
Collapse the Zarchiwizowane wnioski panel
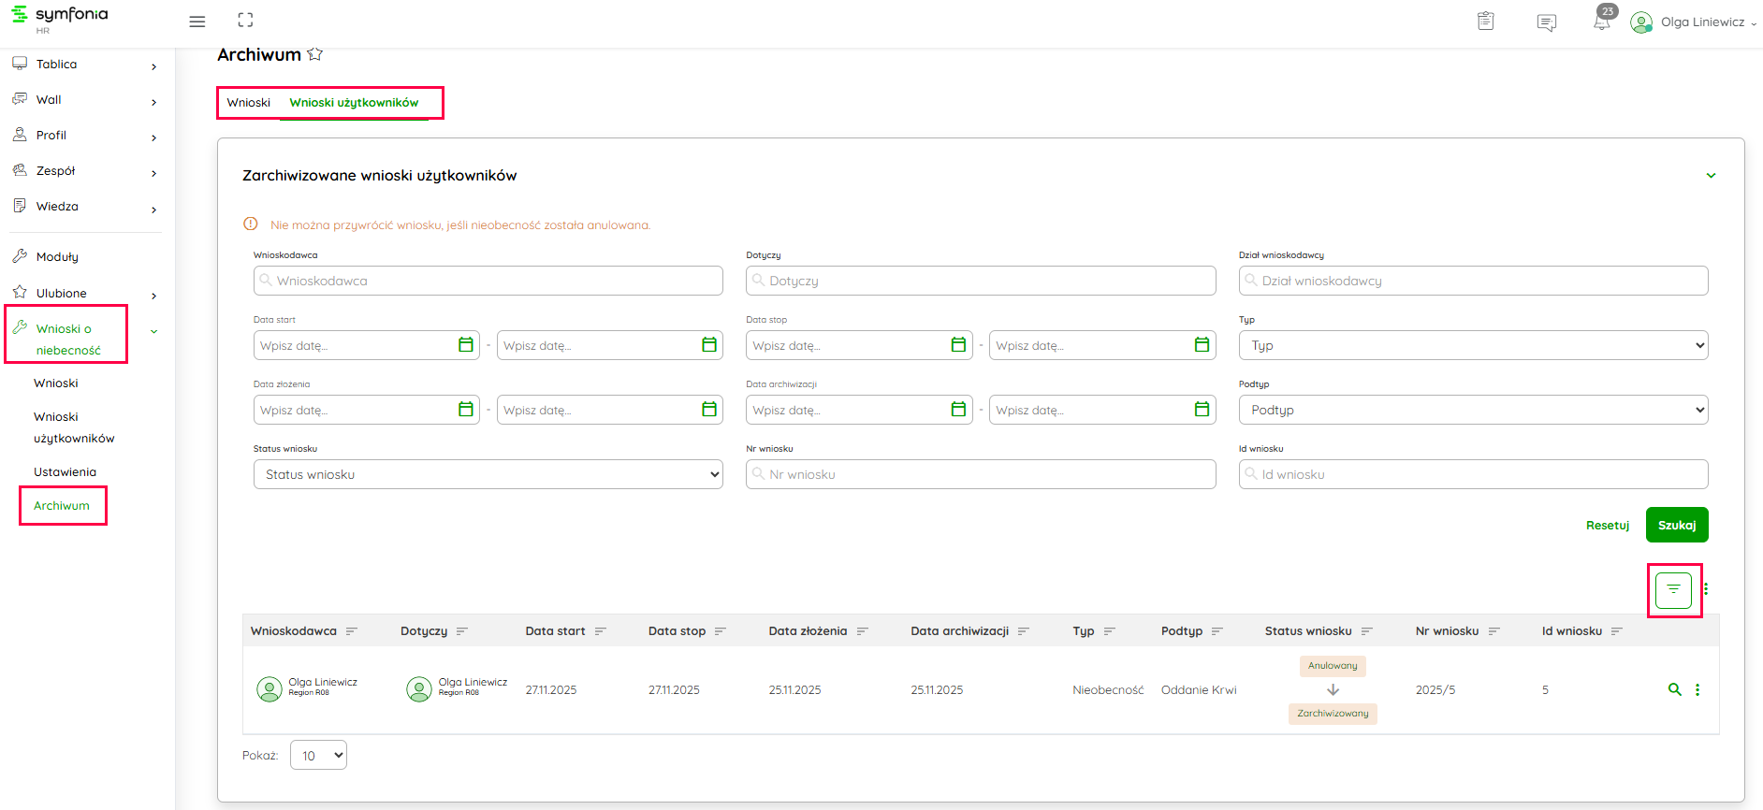pos(1711,176)
